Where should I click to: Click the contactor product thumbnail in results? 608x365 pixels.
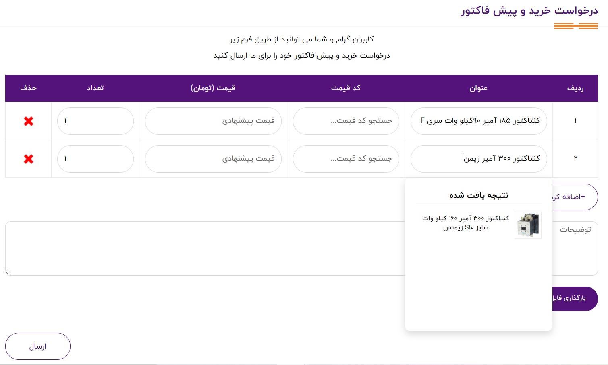point(528,225)
